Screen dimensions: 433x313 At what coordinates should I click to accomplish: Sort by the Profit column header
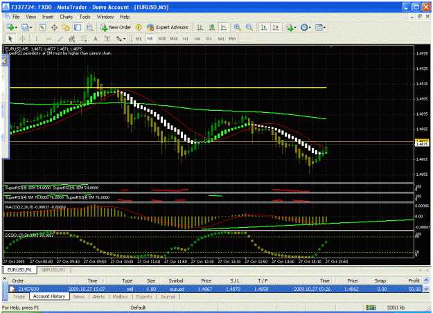[x=414, y=280]
